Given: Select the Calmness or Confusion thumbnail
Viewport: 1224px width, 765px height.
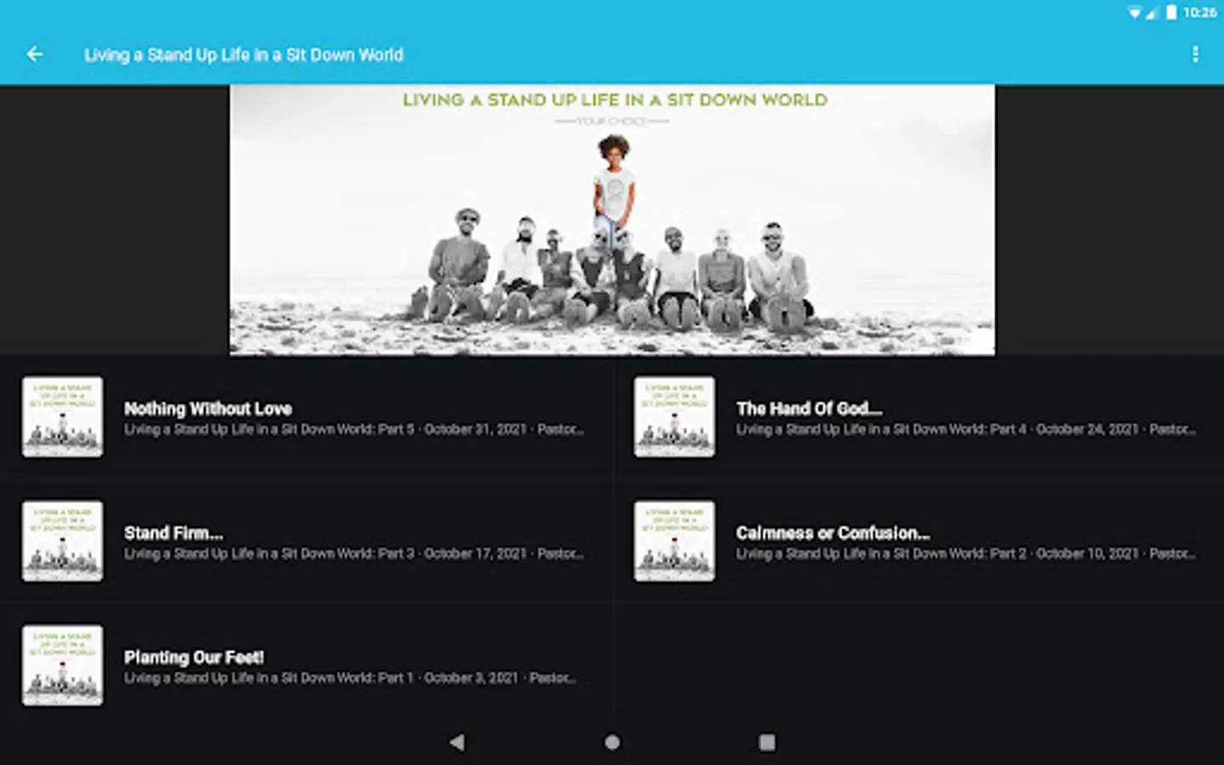Looking at the screenshot, I should pos(675,541).
